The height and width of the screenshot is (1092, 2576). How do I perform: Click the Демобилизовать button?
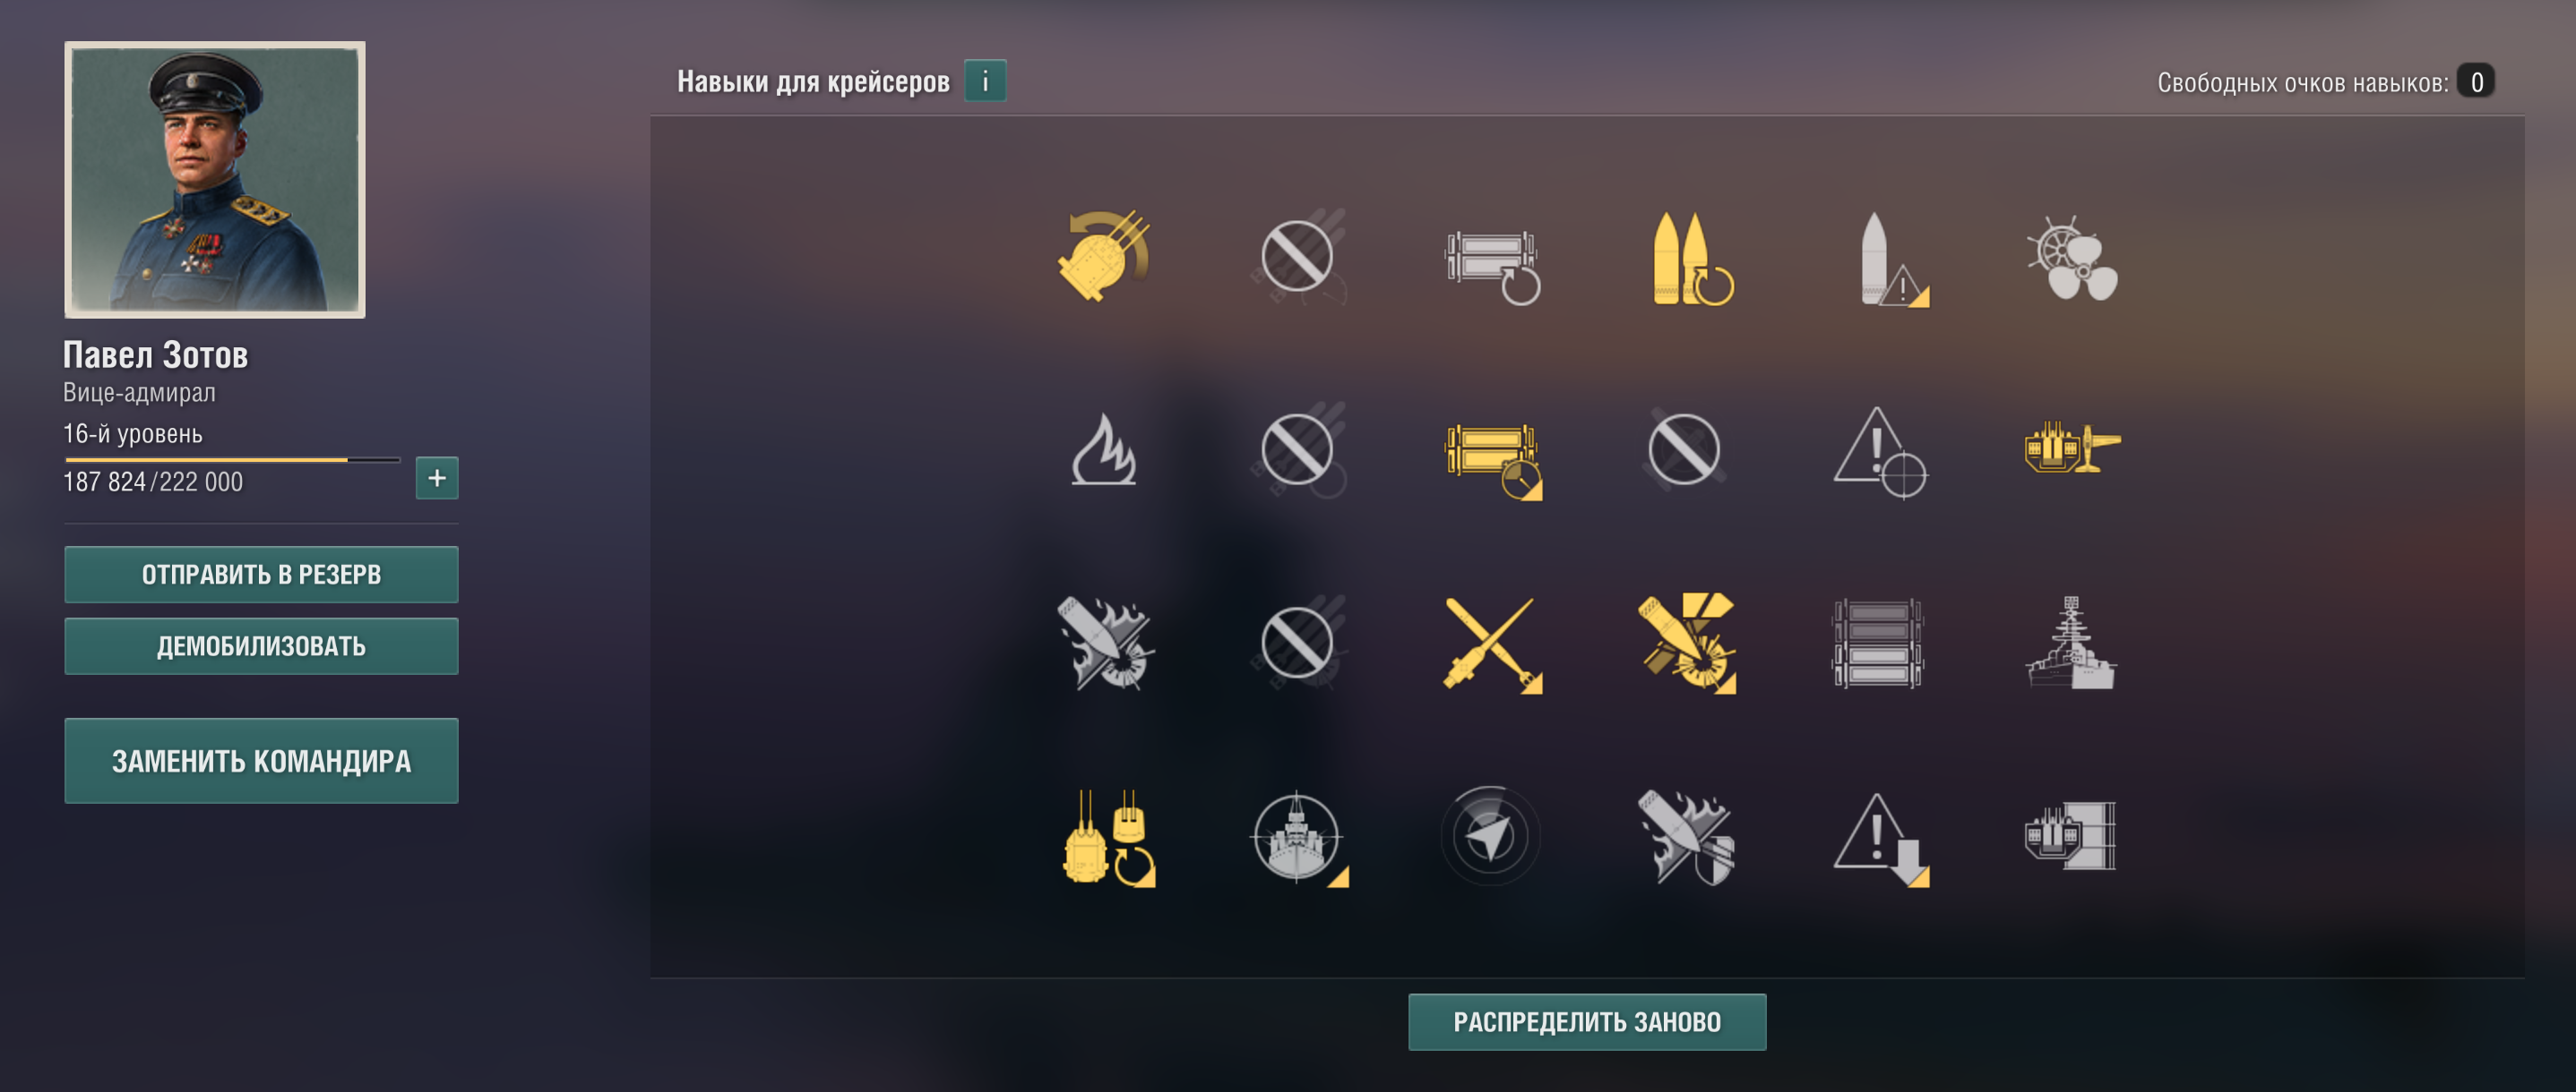tap(261, 646)
